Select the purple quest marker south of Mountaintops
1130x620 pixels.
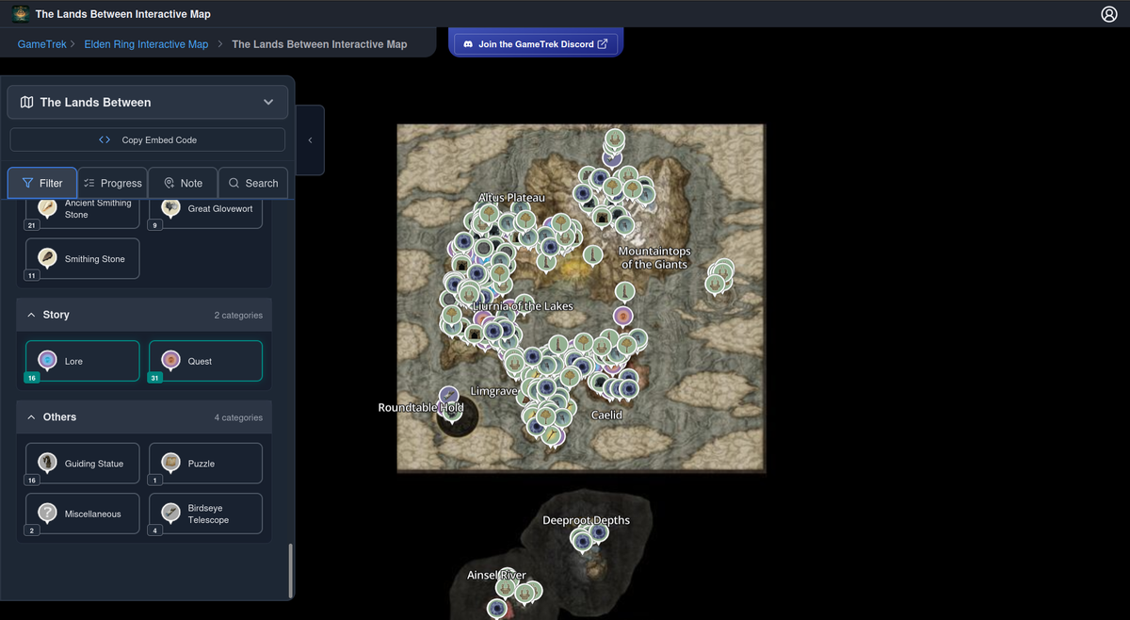(622, 317)
